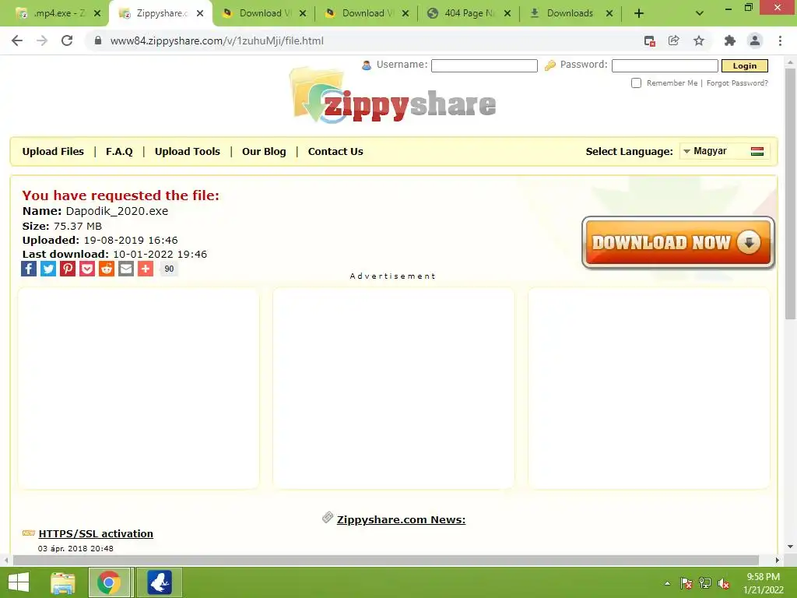Close the 404 Page tab

click(x=507, y=13)
